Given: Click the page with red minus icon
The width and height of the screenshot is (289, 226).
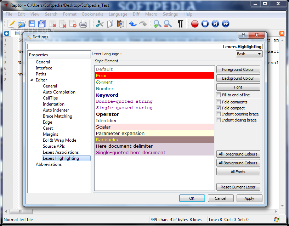Looking at the screenshot, I should point(73,24).
